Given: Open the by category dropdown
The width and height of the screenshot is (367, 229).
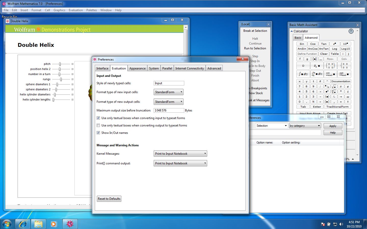Looking at the screenshot, I should pyautogui.click(x=305, y=126).
